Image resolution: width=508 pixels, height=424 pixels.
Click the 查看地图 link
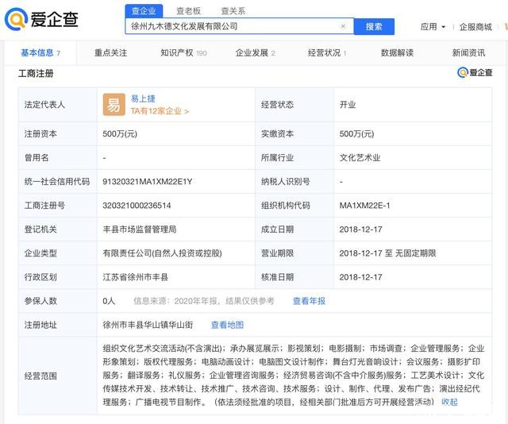click(x=227, y=325)
